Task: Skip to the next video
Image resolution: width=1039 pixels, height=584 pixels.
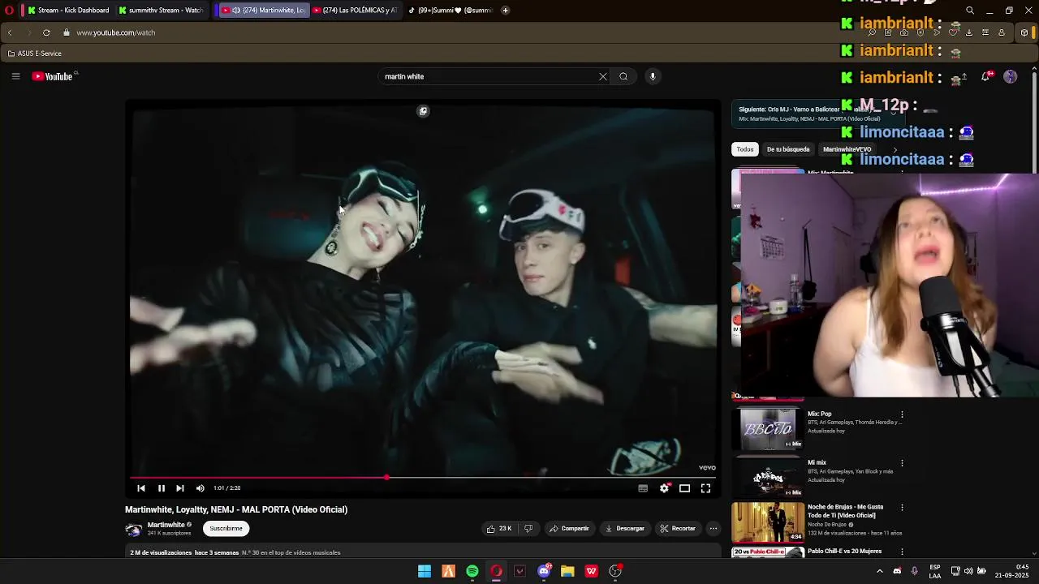Action: [x=180, y=488]
